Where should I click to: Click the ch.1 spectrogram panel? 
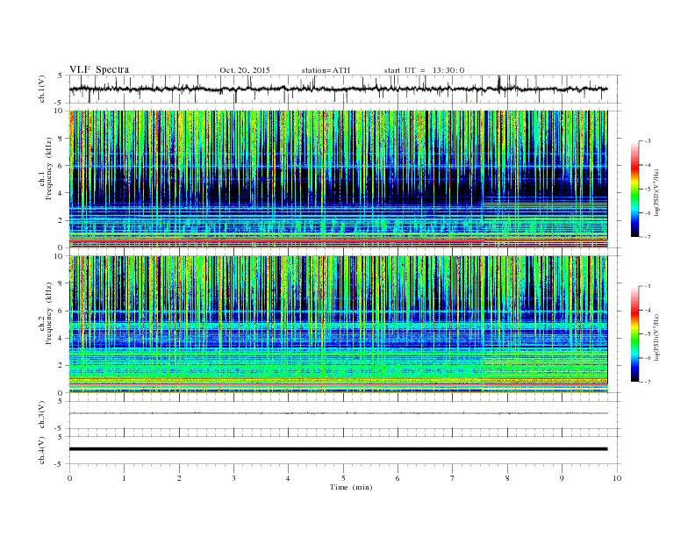(338, 179)
